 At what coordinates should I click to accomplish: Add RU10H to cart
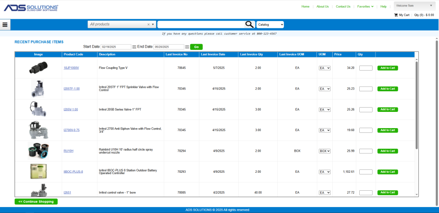point(388,151)
